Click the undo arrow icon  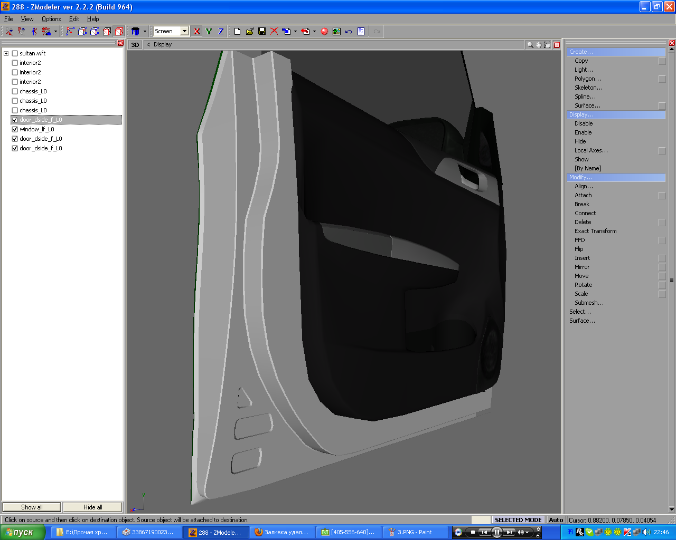(x=349, y=32)
